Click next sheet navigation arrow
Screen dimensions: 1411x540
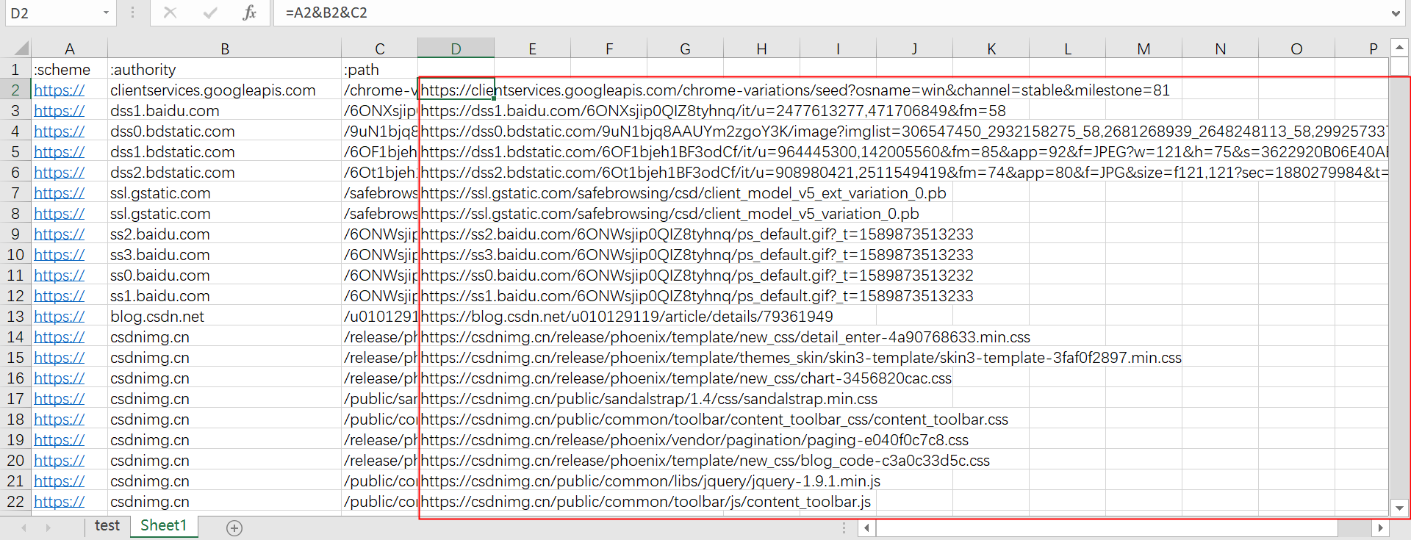[x=49, y=528]
